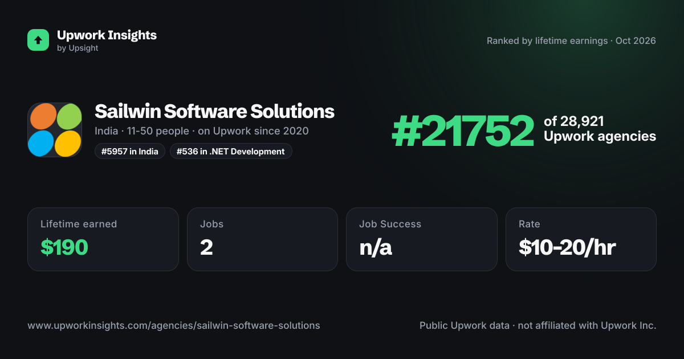Image resolution: width=684 pixels, height=359 pixels.
Task: Click the 'of 28,921 Upwork agencies' text
Action: [x=600, y=129]
